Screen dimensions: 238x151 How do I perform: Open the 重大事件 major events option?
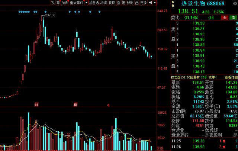[x=77, y=3]
